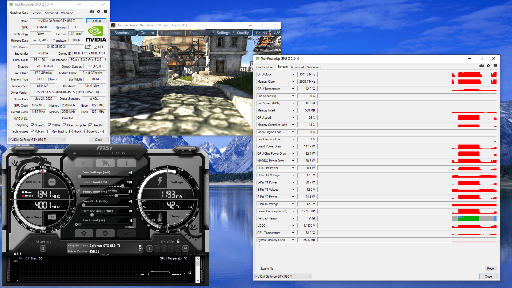Open Afterburner settings gear button
This screenshot has width=512, height=288.
(84, 233)
